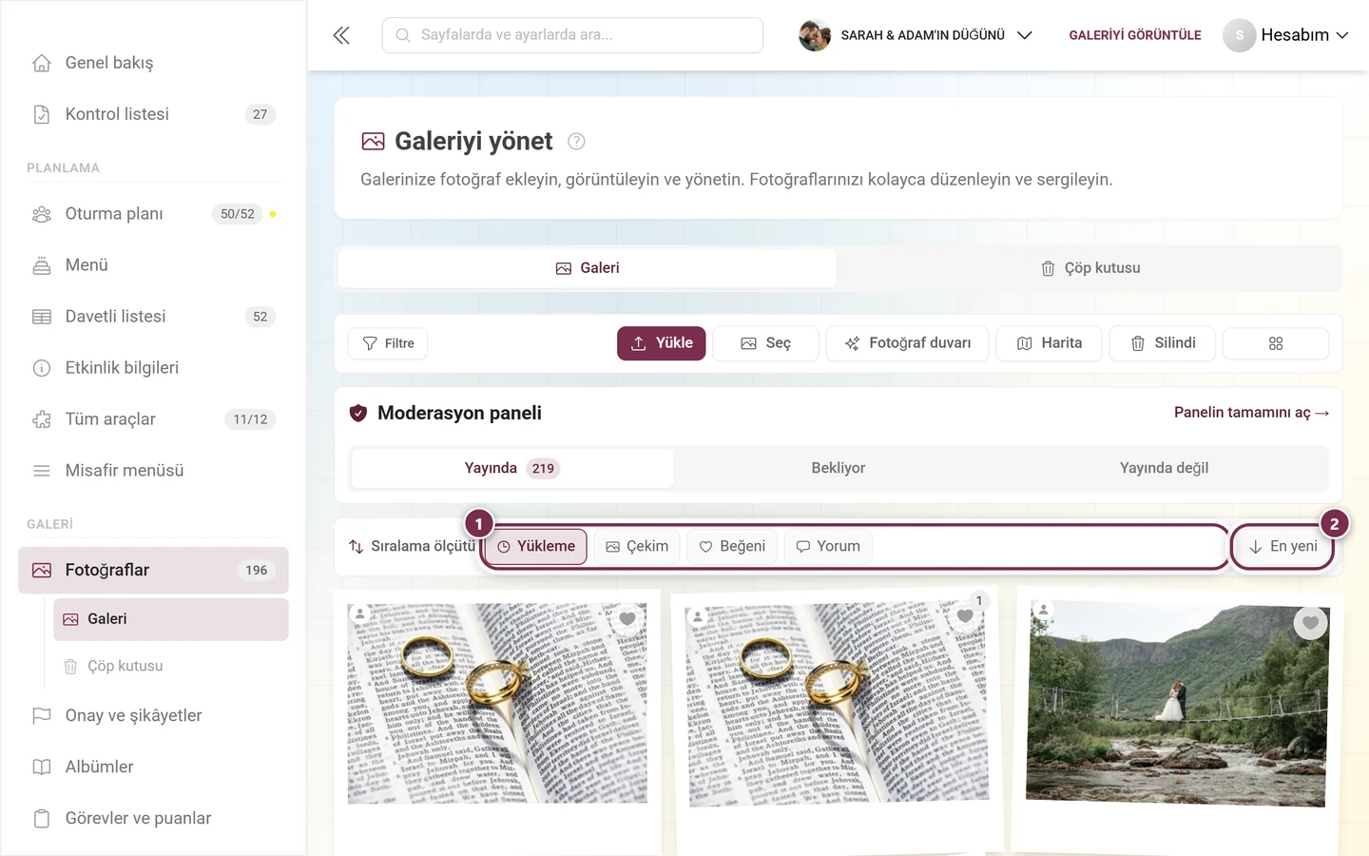
Task: Sort photos by Beğeni
Action: pyautogui.click(x=732, y=547)
